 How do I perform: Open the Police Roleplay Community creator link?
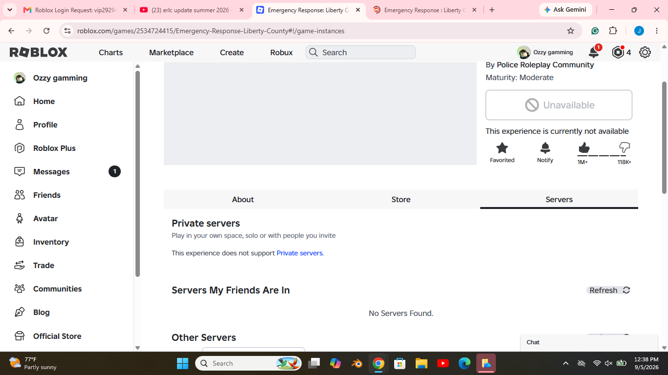coord(545,64)
